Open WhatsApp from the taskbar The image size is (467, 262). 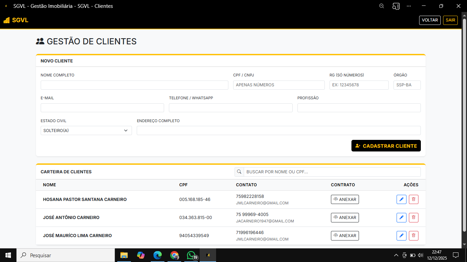[191, 255]
